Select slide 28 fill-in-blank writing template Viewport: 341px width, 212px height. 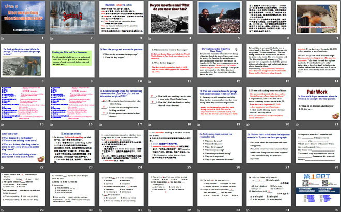pyautogui.click(x=318, y=147)
